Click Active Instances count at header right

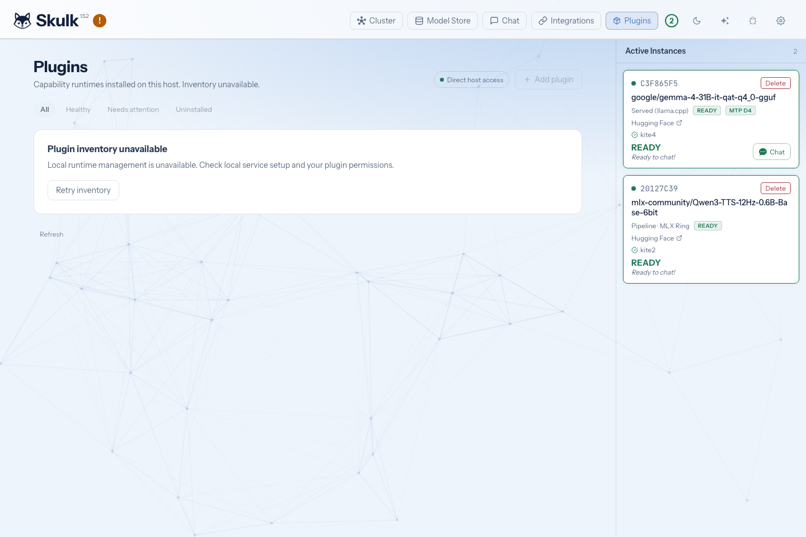[795, 51]
